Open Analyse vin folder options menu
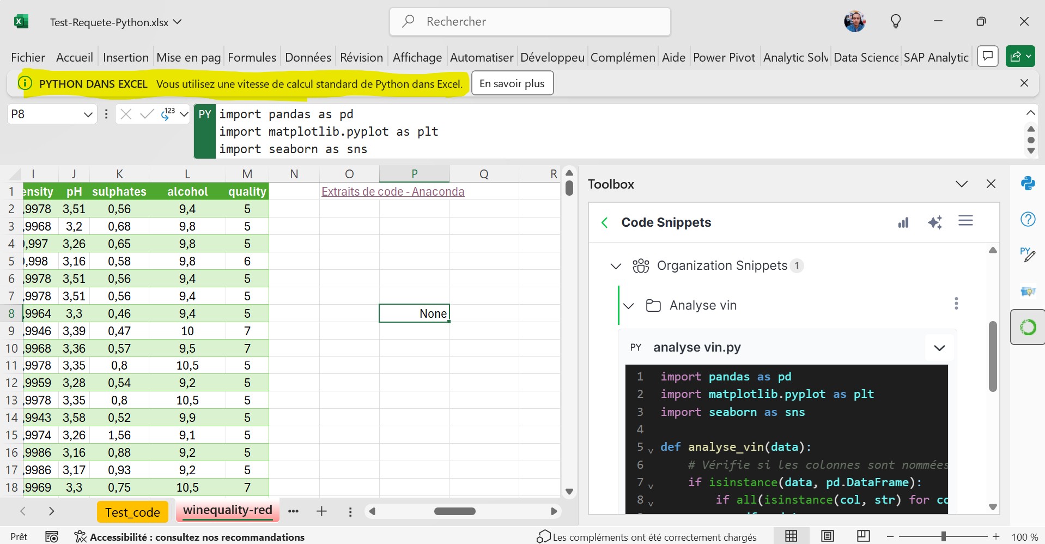Screen dimensions: 1045x544 tap(956, 304)
